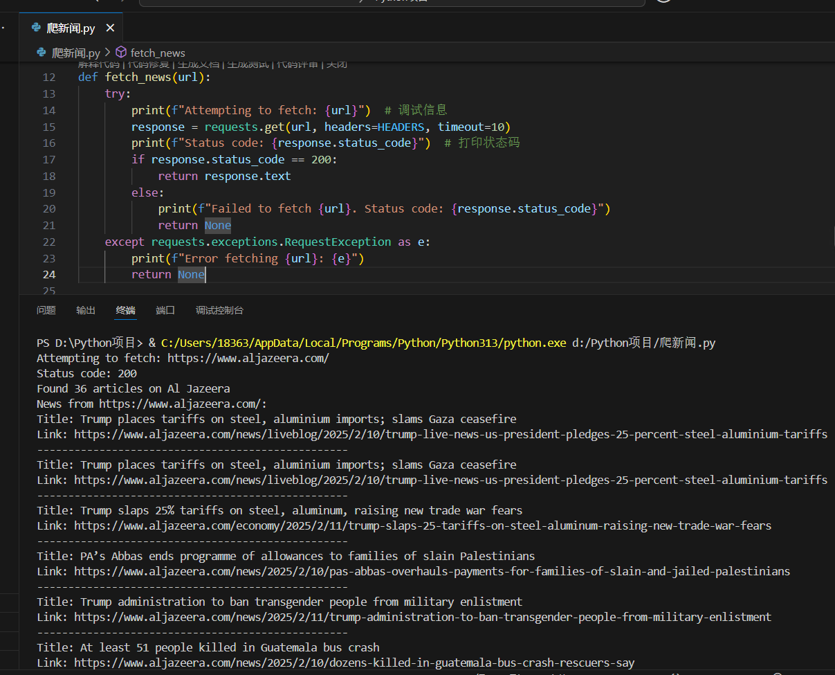Viewport: 835px width, 675px height.
Task: Show the 调试控制台 panel tab
Action: point(219,310)
